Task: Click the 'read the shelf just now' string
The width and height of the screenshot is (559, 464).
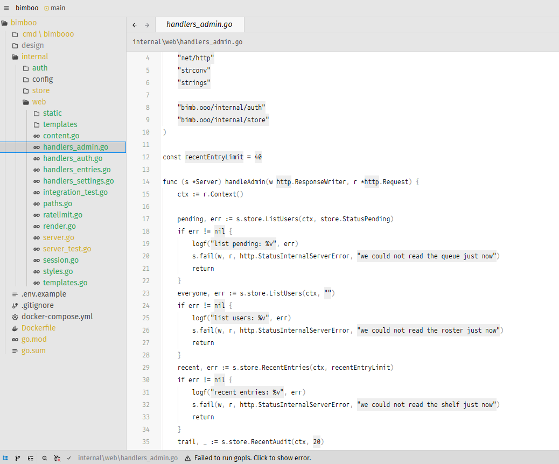Action: [427, 405]
